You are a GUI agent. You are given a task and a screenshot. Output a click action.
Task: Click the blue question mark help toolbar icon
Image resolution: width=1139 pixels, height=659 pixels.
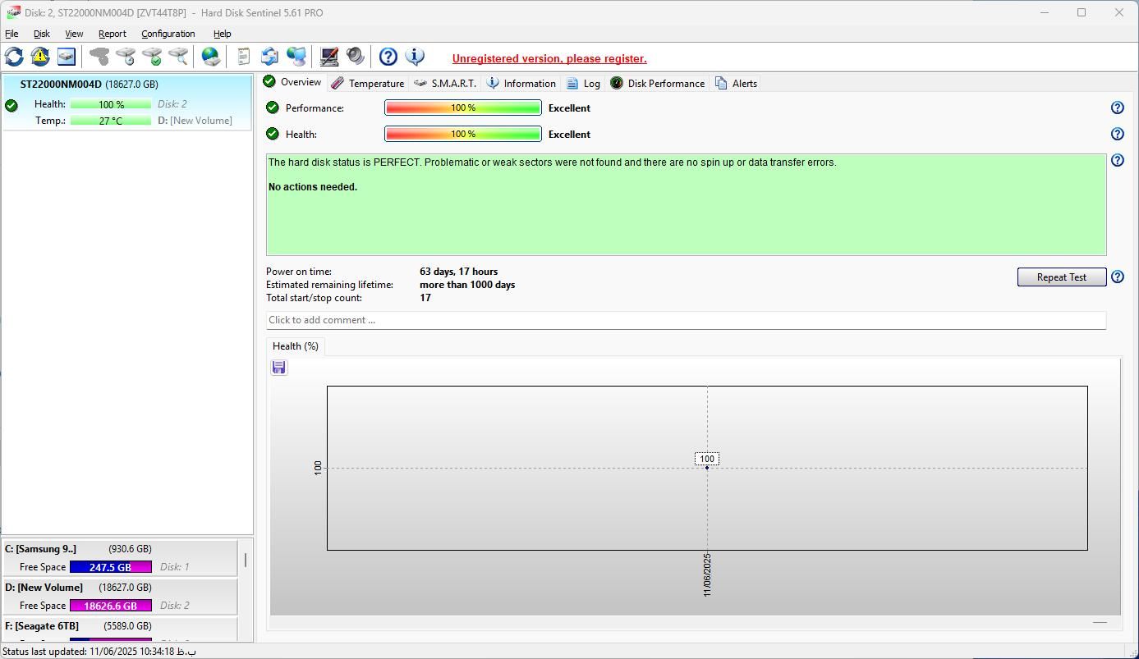388,57
